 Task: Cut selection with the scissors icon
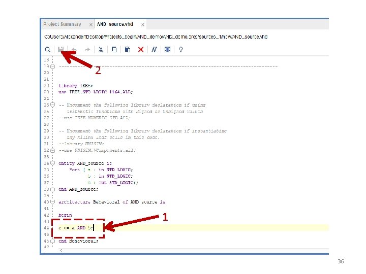tap(101, 49)
